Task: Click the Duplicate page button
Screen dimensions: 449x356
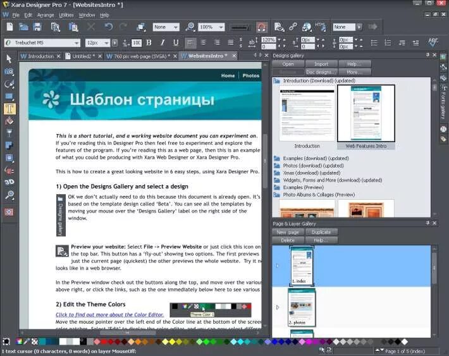Action: pos(321,232)
